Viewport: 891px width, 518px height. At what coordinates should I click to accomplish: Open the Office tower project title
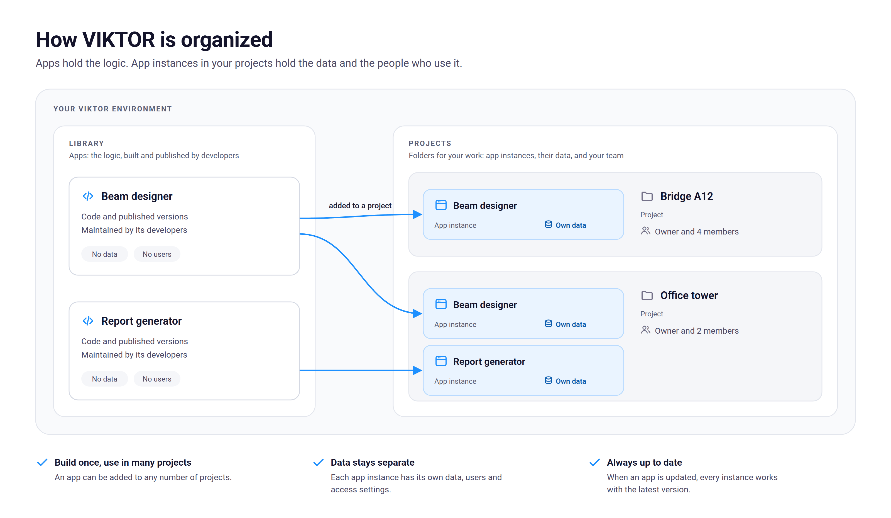[689, 295]
